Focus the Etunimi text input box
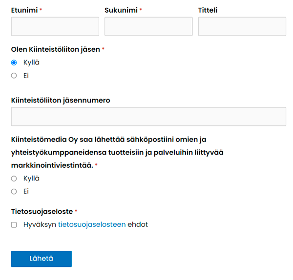The image size is (293, 280). click(x=55, y=26)
